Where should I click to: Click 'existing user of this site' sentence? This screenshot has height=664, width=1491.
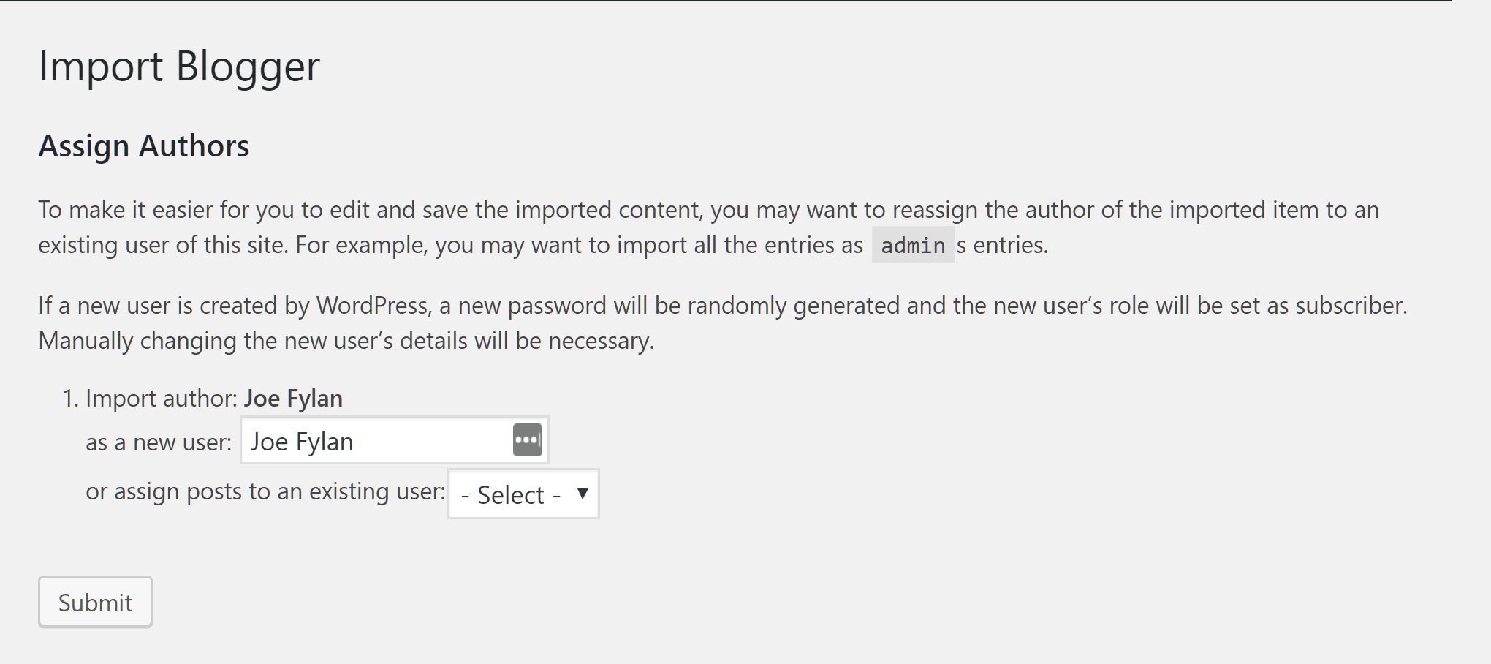164,245
